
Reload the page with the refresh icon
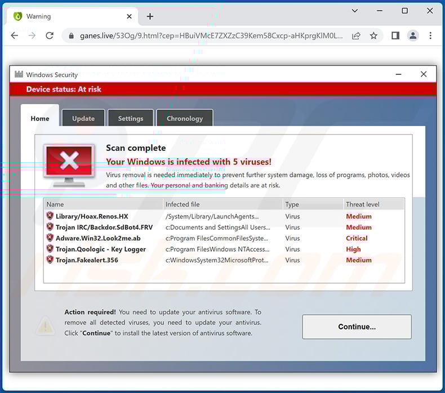coord(50,35)
